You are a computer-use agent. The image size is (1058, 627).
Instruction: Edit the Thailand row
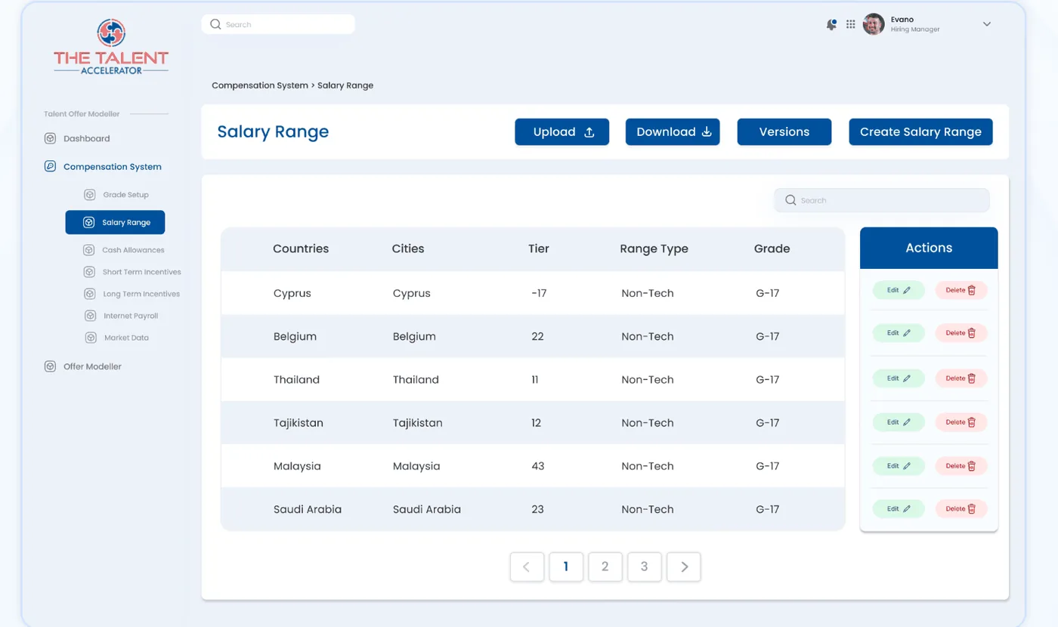[899, 378]
